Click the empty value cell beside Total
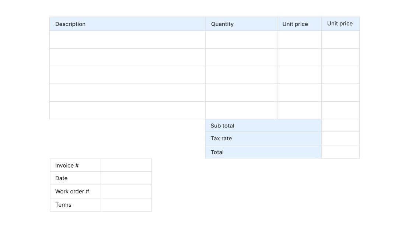 pyautogui.click(x=340, y=152)
